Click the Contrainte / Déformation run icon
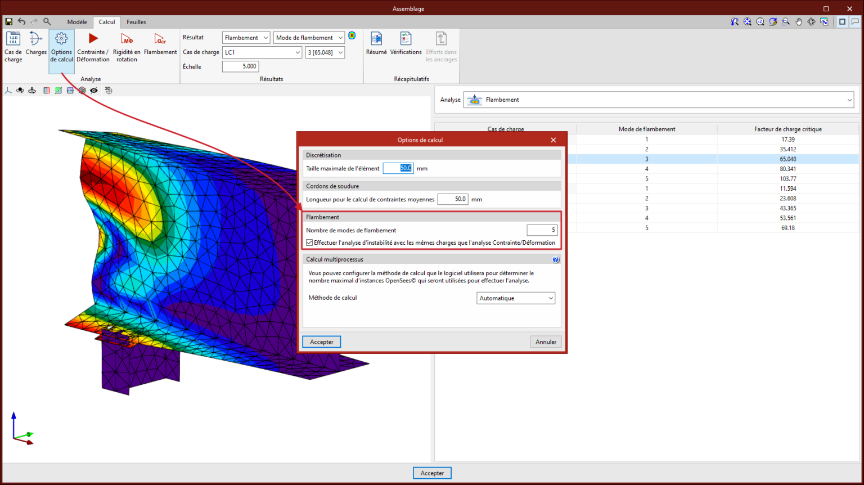Viewport: 864px width, 485px height. (93, 39)
